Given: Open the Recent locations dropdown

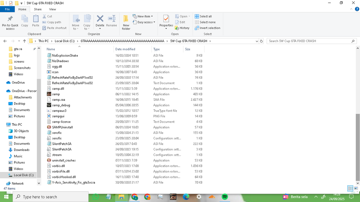Looking at the screenshot, I should point(19,41).
